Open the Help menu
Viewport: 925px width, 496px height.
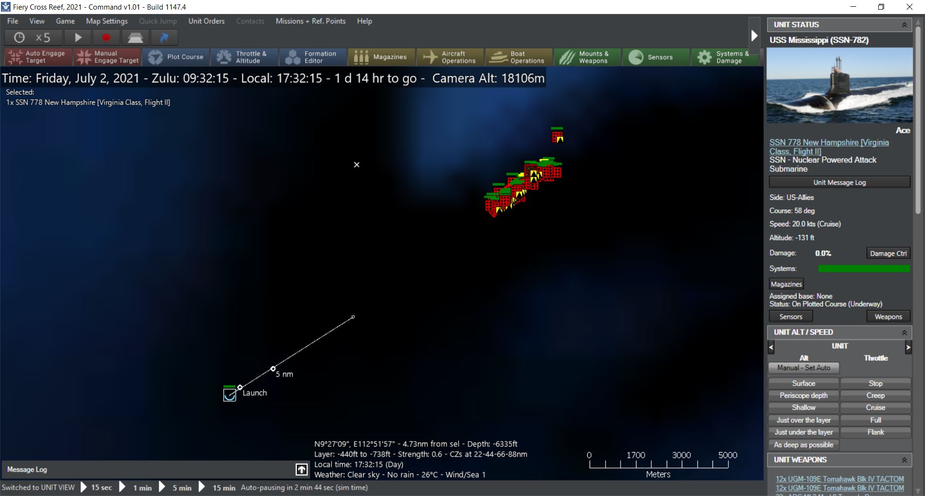(364, 21)
